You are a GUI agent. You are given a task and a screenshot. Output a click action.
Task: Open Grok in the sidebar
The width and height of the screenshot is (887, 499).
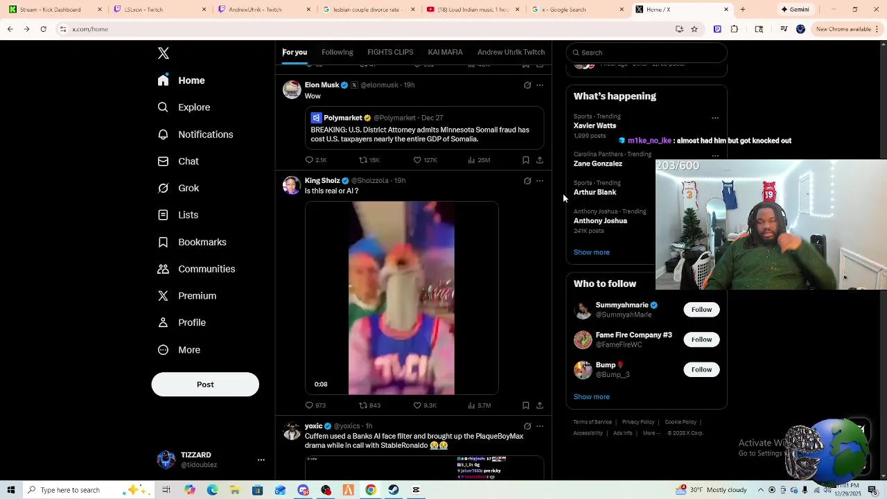tap(178, 188)
